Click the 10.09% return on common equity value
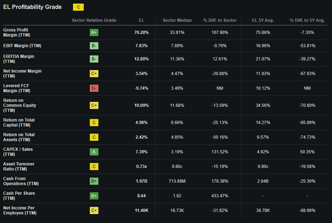 pyautogui.click(x=142, y=105)
